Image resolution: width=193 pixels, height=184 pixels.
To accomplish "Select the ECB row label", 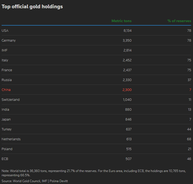I will click(x=5, y=159).
